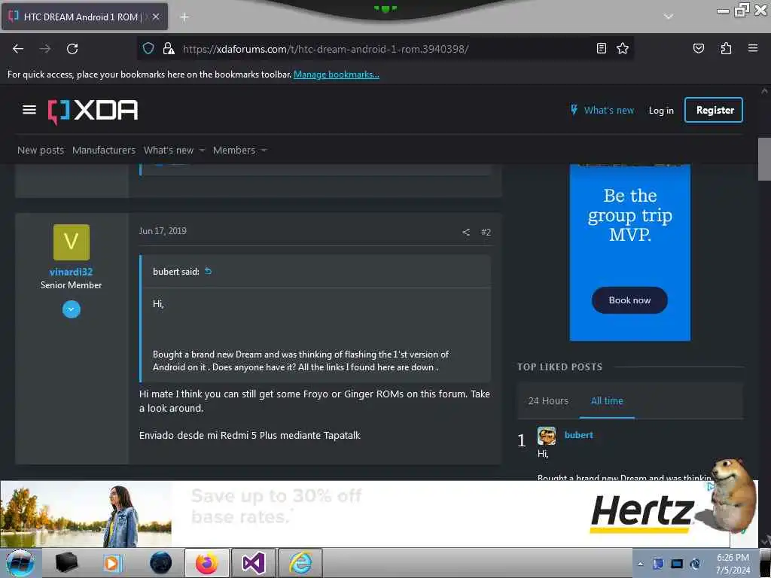Screen dimensions: 771x578
Task: Click the padlock site info icon
Action: point(169,48)
